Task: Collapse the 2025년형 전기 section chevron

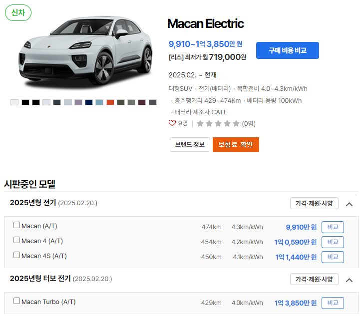Action: (x=349, y=204)
